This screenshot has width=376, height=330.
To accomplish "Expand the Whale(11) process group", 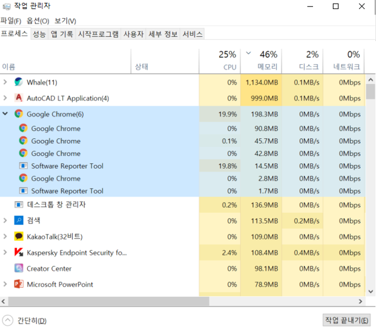I will click(x=5, y=82).
